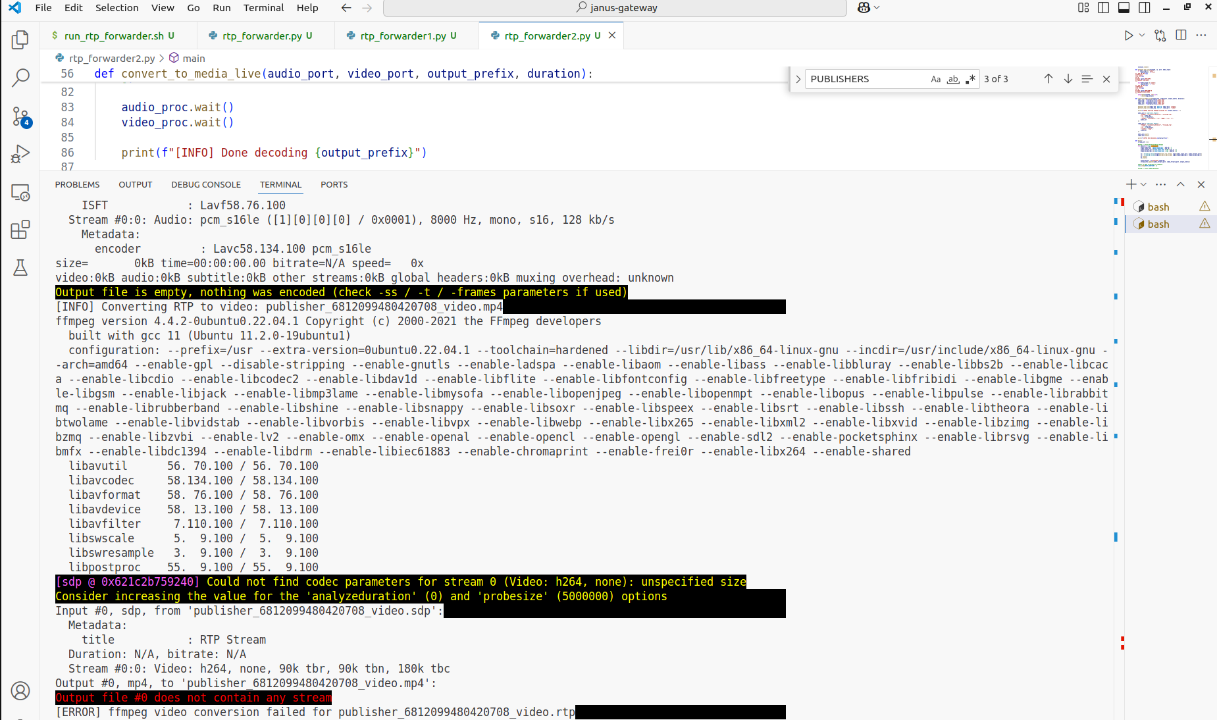Open the terminal launch profile dropdown

pyautogui.click(x=1144, y=184)
